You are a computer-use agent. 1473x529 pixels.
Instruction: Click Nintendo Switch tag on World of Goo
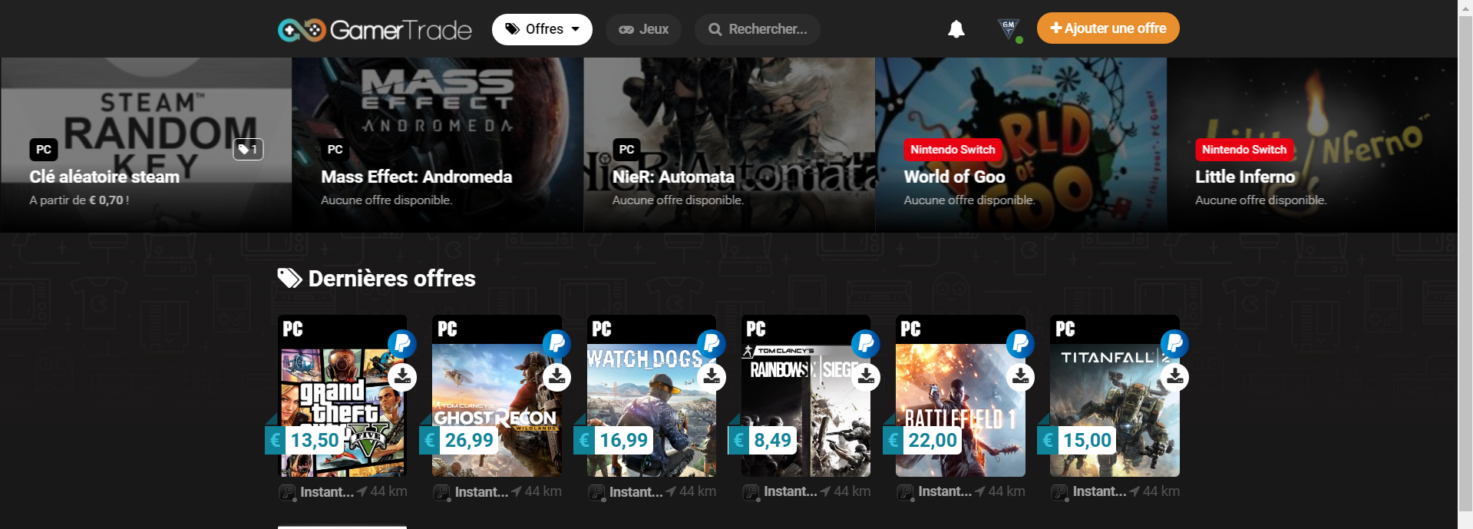point(953,150)
